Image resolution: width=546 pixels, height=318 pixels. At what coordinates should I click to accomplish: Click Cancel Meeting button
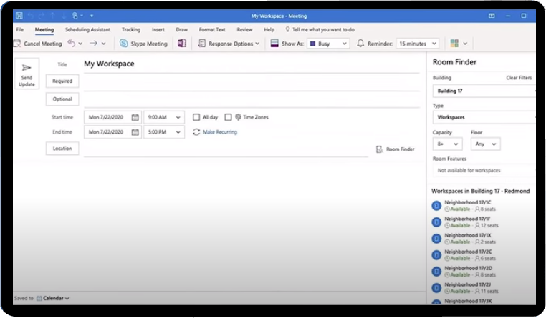[37, 44]
